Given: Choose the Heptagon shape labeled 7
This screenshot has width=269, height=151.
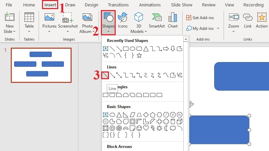Looking at the screenshot, I should point(166,115).
